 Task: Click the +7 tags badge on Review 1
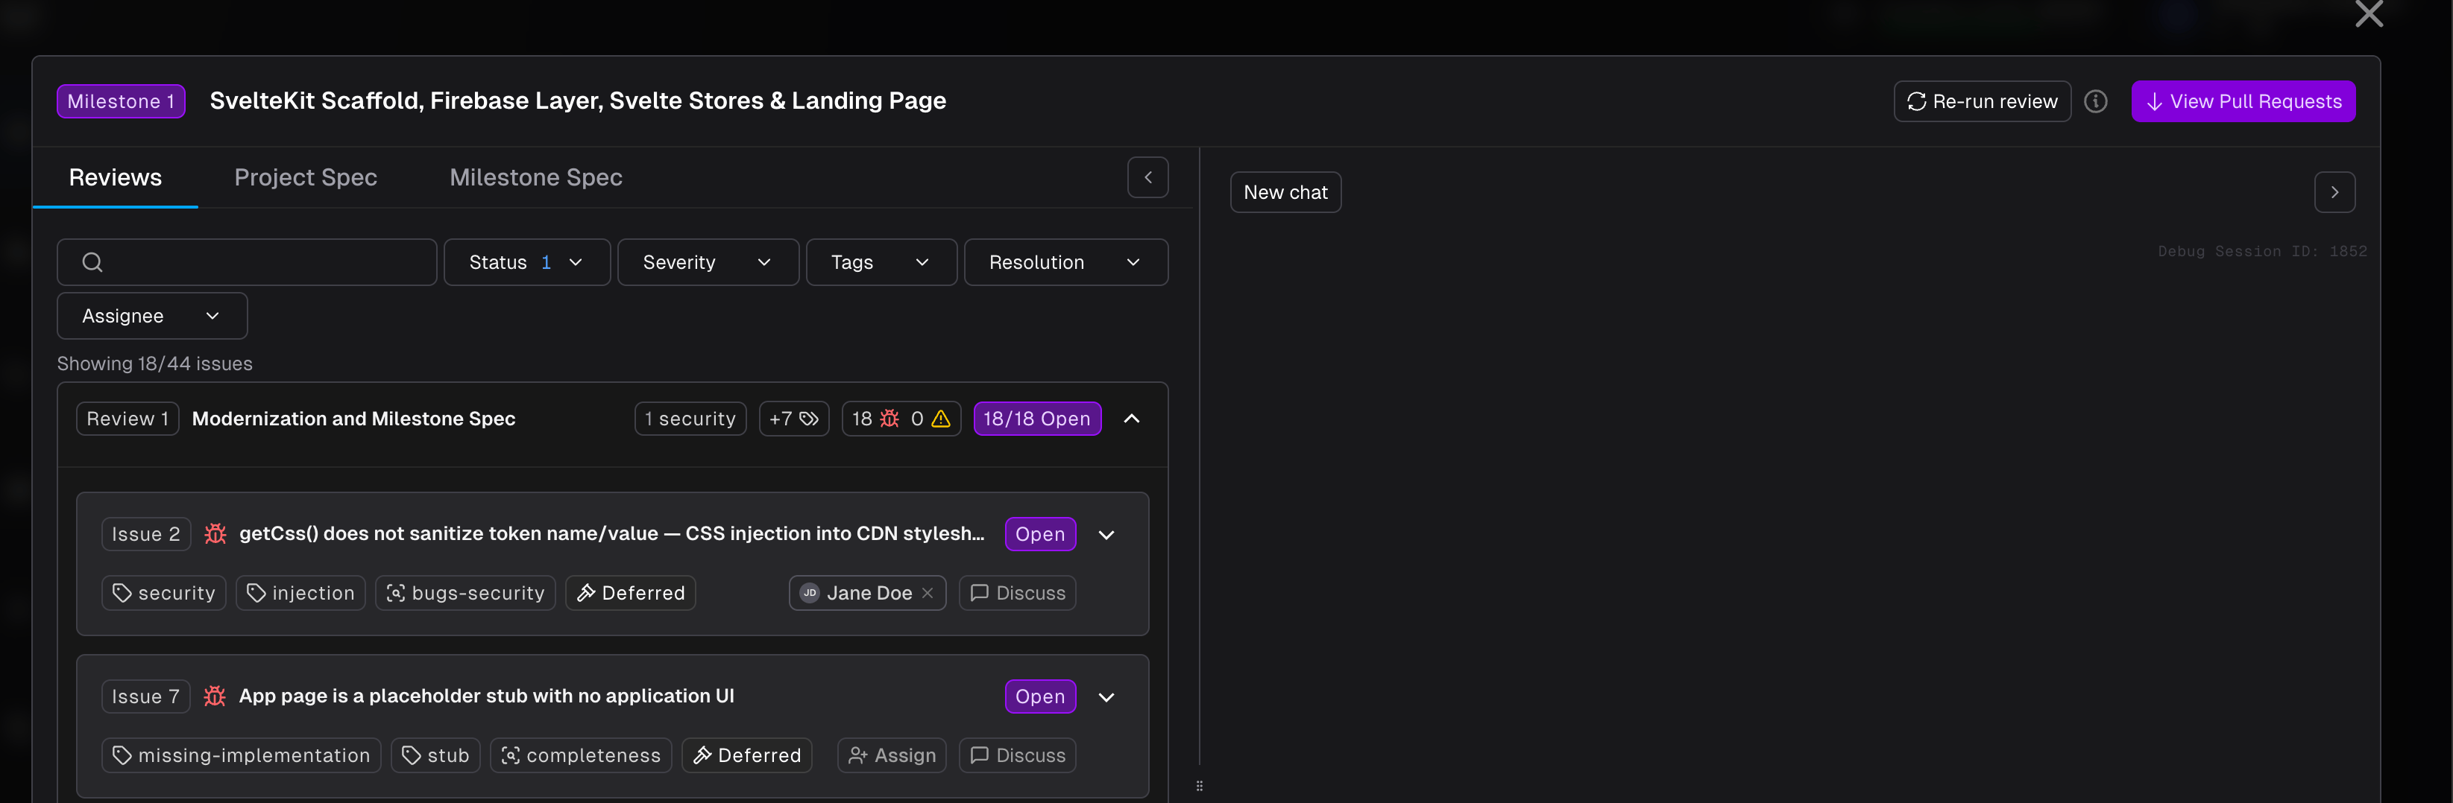click(x=793, y=419)
